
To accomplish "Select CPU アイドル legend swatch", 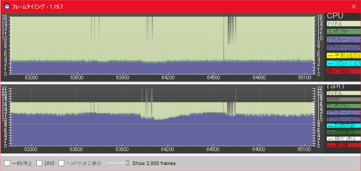I will coord(343,24).
